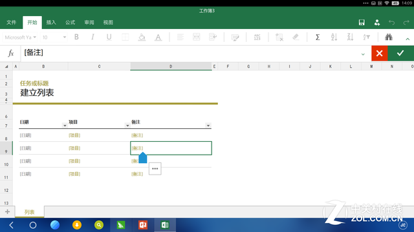Toggle bold formatting

click(x=76, y=37)
